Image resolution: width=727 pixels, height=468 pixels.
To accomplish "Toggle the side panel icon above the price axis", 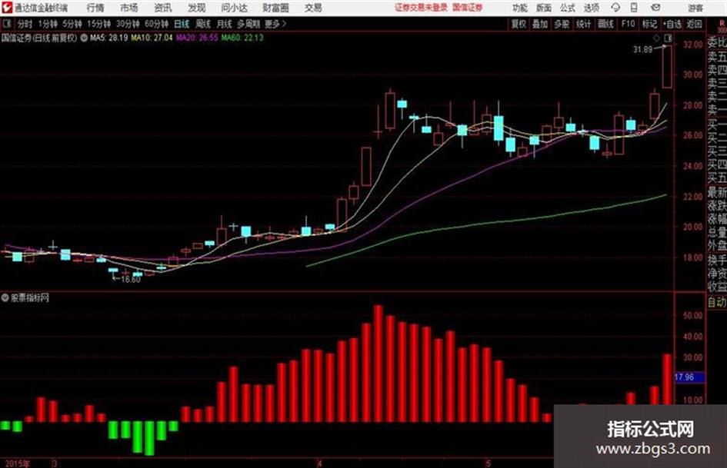I will click(x=668, y=38).
